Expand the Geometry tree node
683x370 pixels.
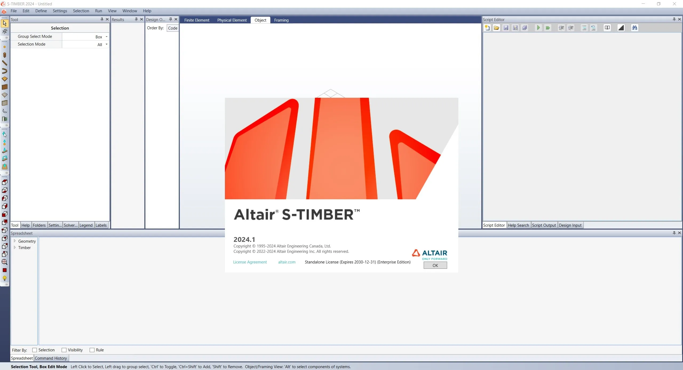[15, 241]
